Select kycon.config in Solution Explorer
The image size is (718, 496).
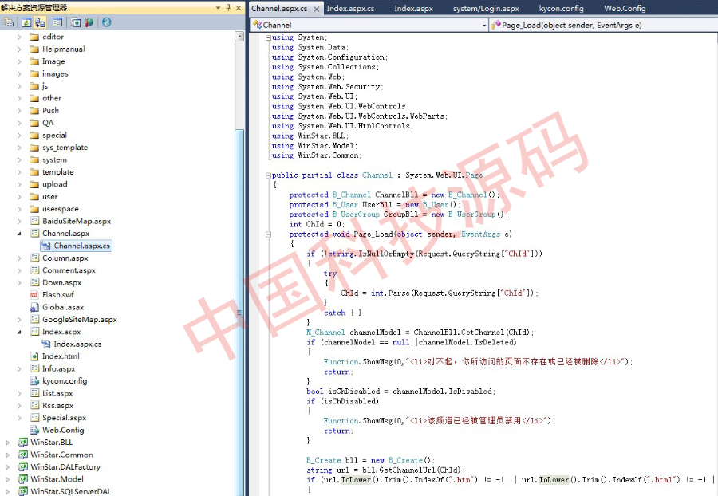(65, 381)
